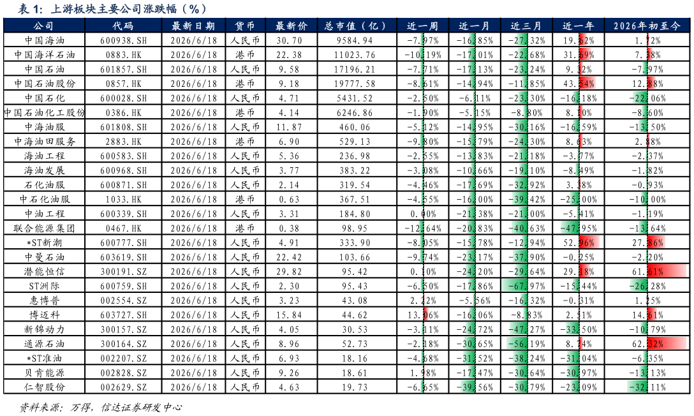Click the 中国石油化工股份 cell
The height and width of the screenshot is (416, 694).
click(44, 113)
